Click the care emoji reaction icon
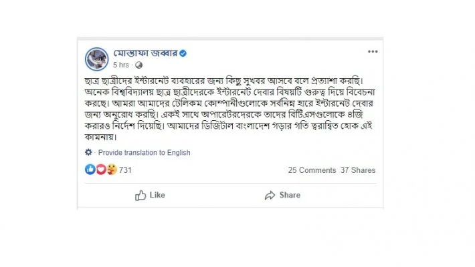This screenshot has height=267, width=475. (x=110, y=170)
